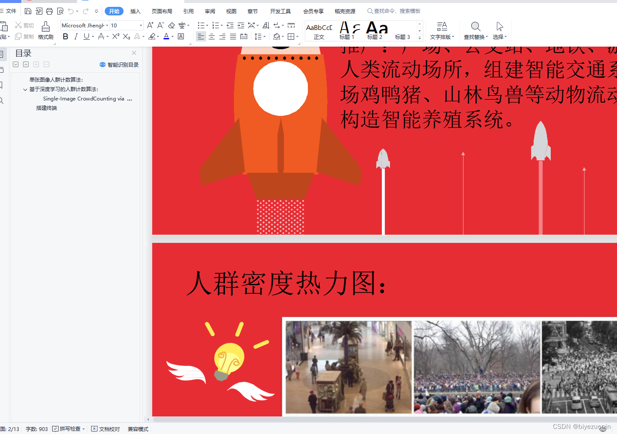617x434 pixels.
Task: Click the 智能识别目录 button
Action: [118, 65]
